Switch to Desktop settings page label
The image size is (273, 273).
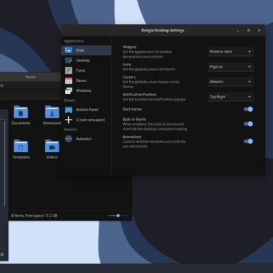tap(83, 60)
